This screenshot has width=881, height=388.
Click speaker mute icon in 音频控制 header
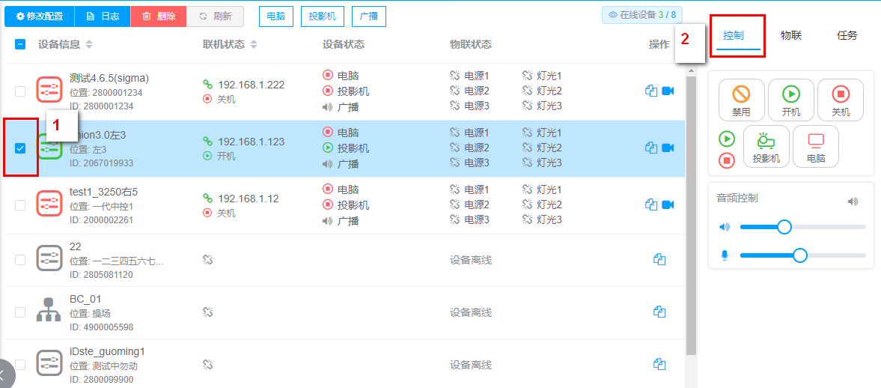(853, 201)
